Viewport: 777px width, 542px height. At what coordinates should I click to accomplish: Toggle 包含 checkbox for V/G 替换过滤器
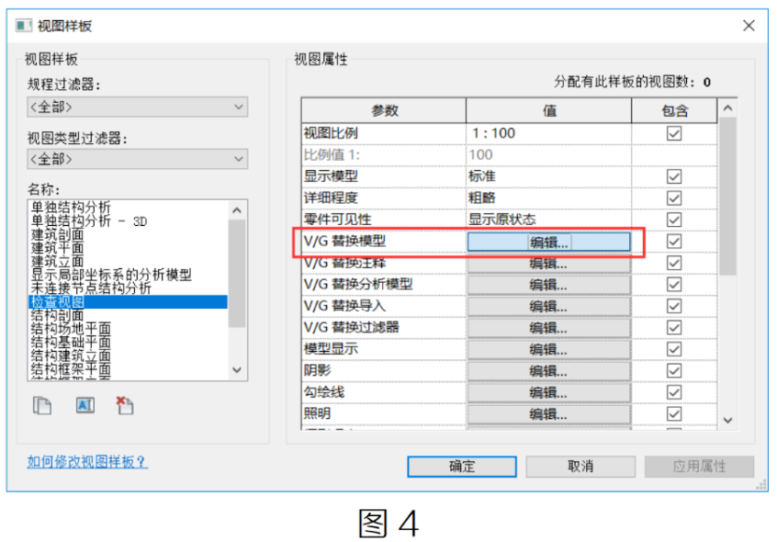(674, 327)
